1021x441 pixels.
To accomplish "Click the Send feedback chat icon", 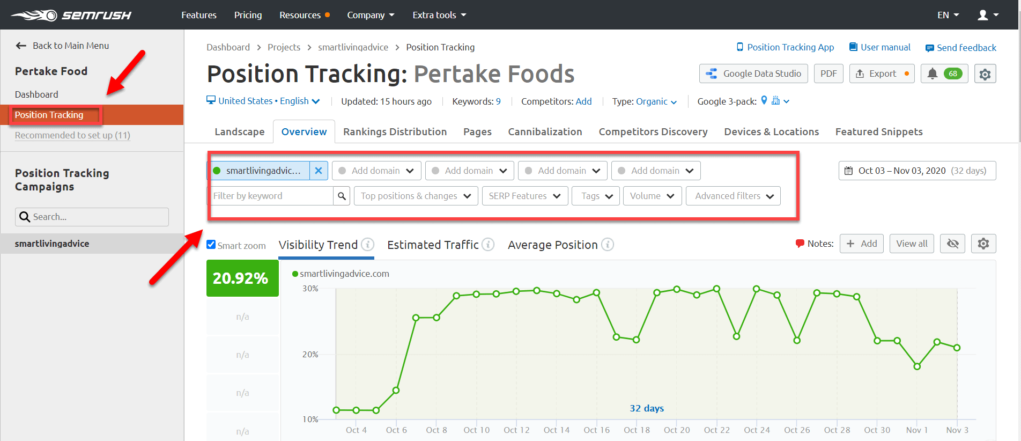I will coord(930,48).
